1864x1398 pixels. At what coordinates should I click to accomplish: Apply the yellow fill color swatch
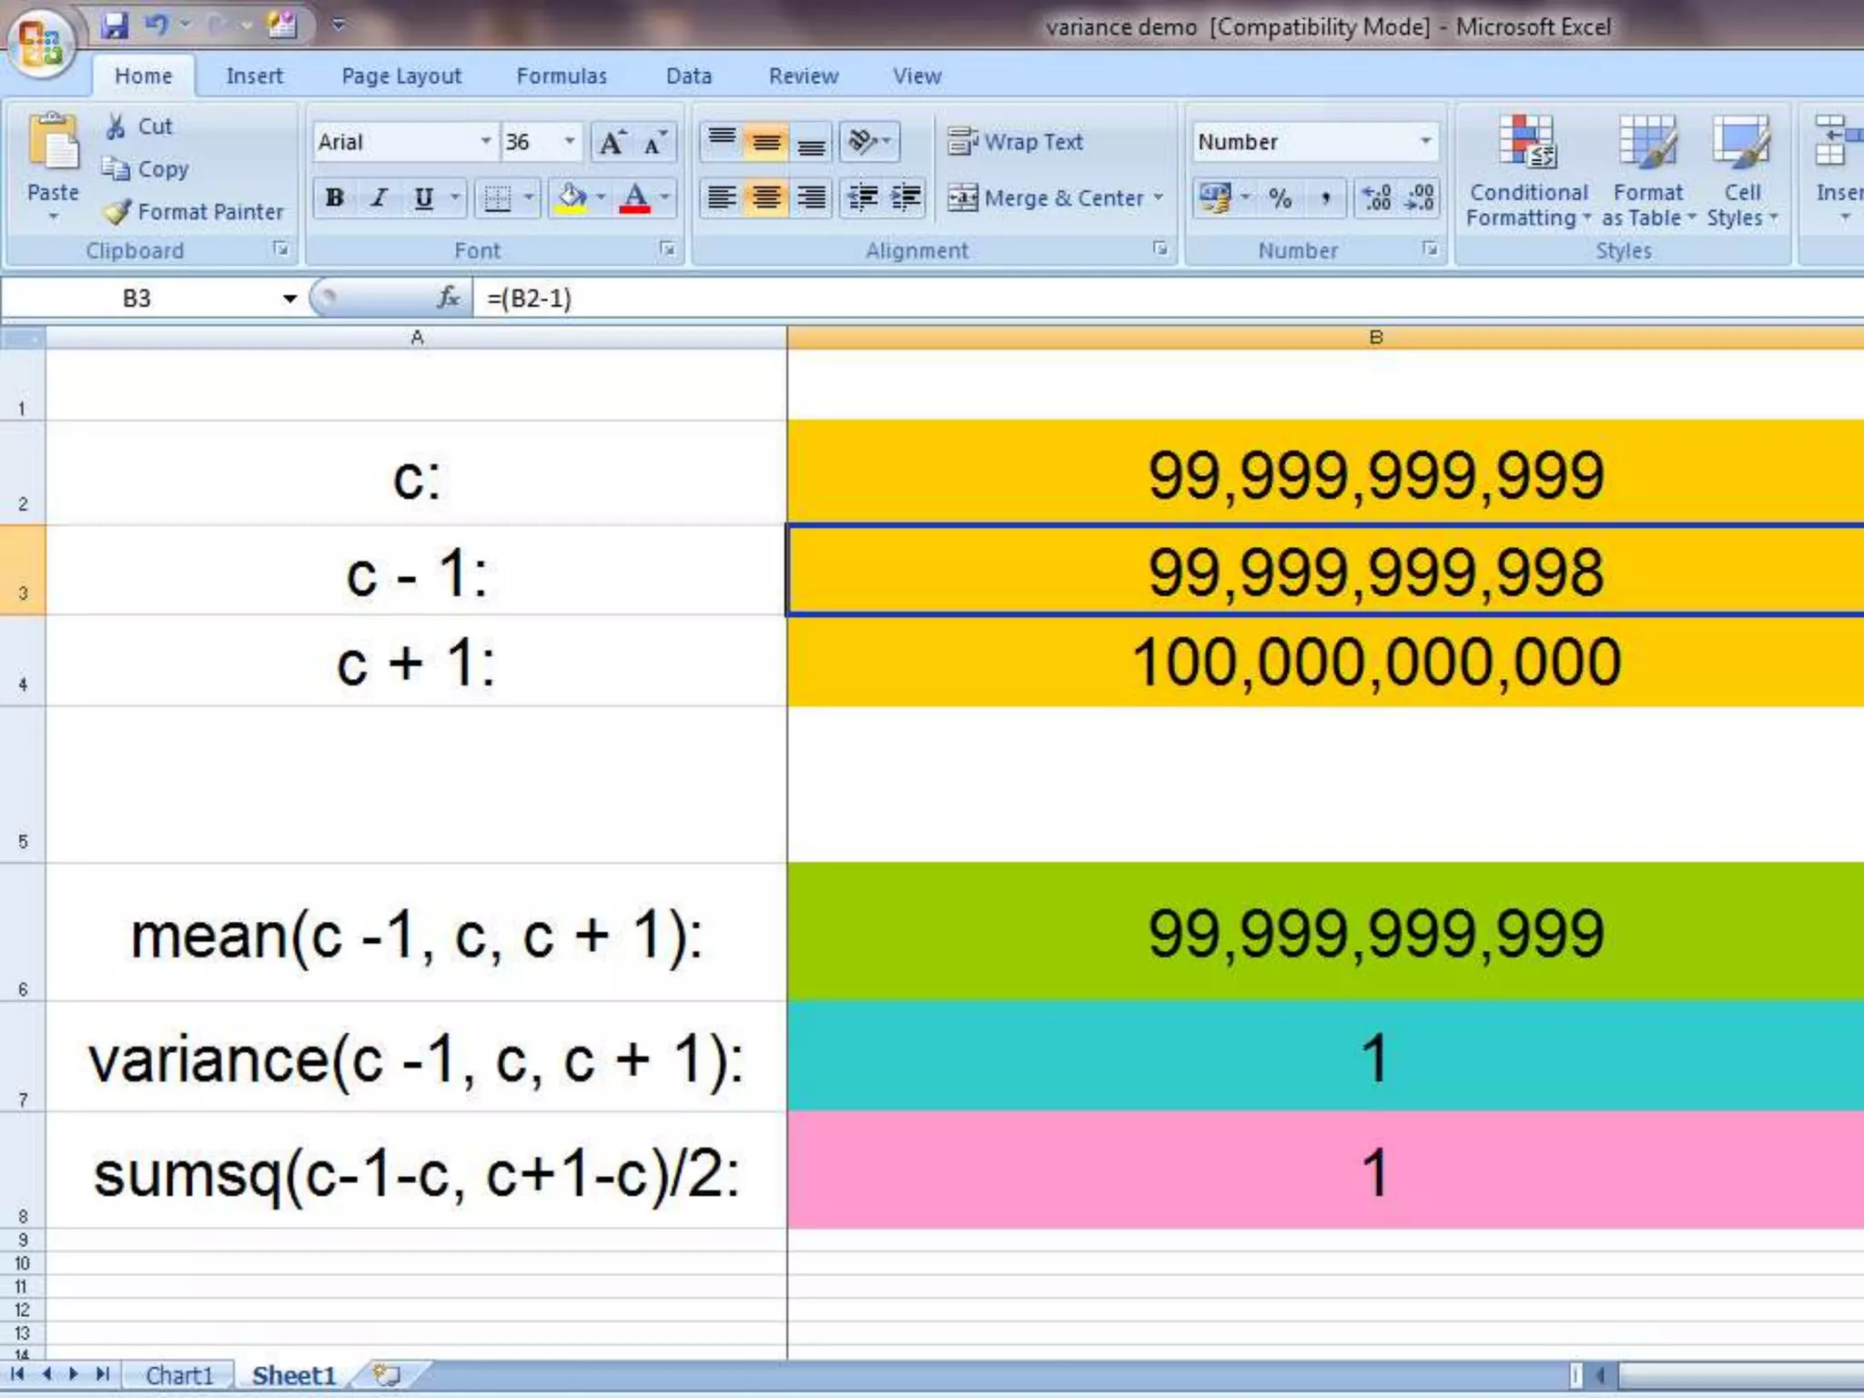click(572, 198)
